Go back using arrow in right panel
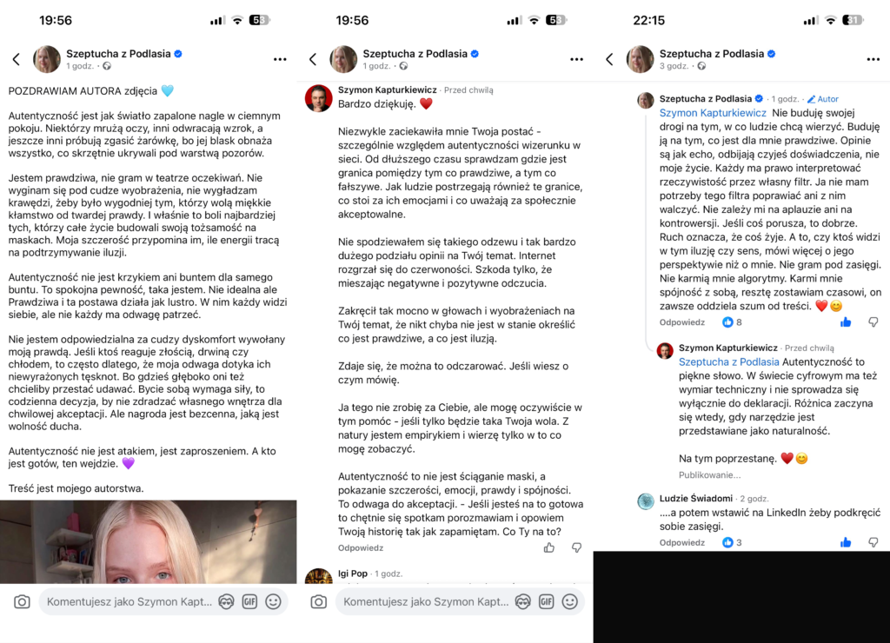Viewport: 890px width, 643px height. 609,59
